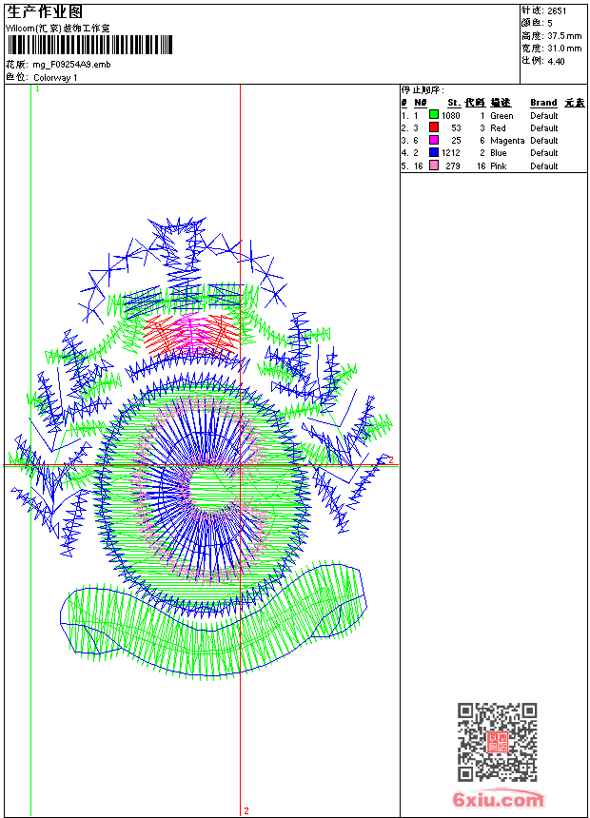Click the Red color swatch in row 2
This screenshot has height=818, width=590.
[433, 127]
